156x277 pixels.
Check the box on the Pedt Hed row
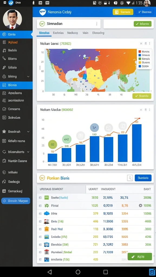pyautogui.click(x=40, y=229)
